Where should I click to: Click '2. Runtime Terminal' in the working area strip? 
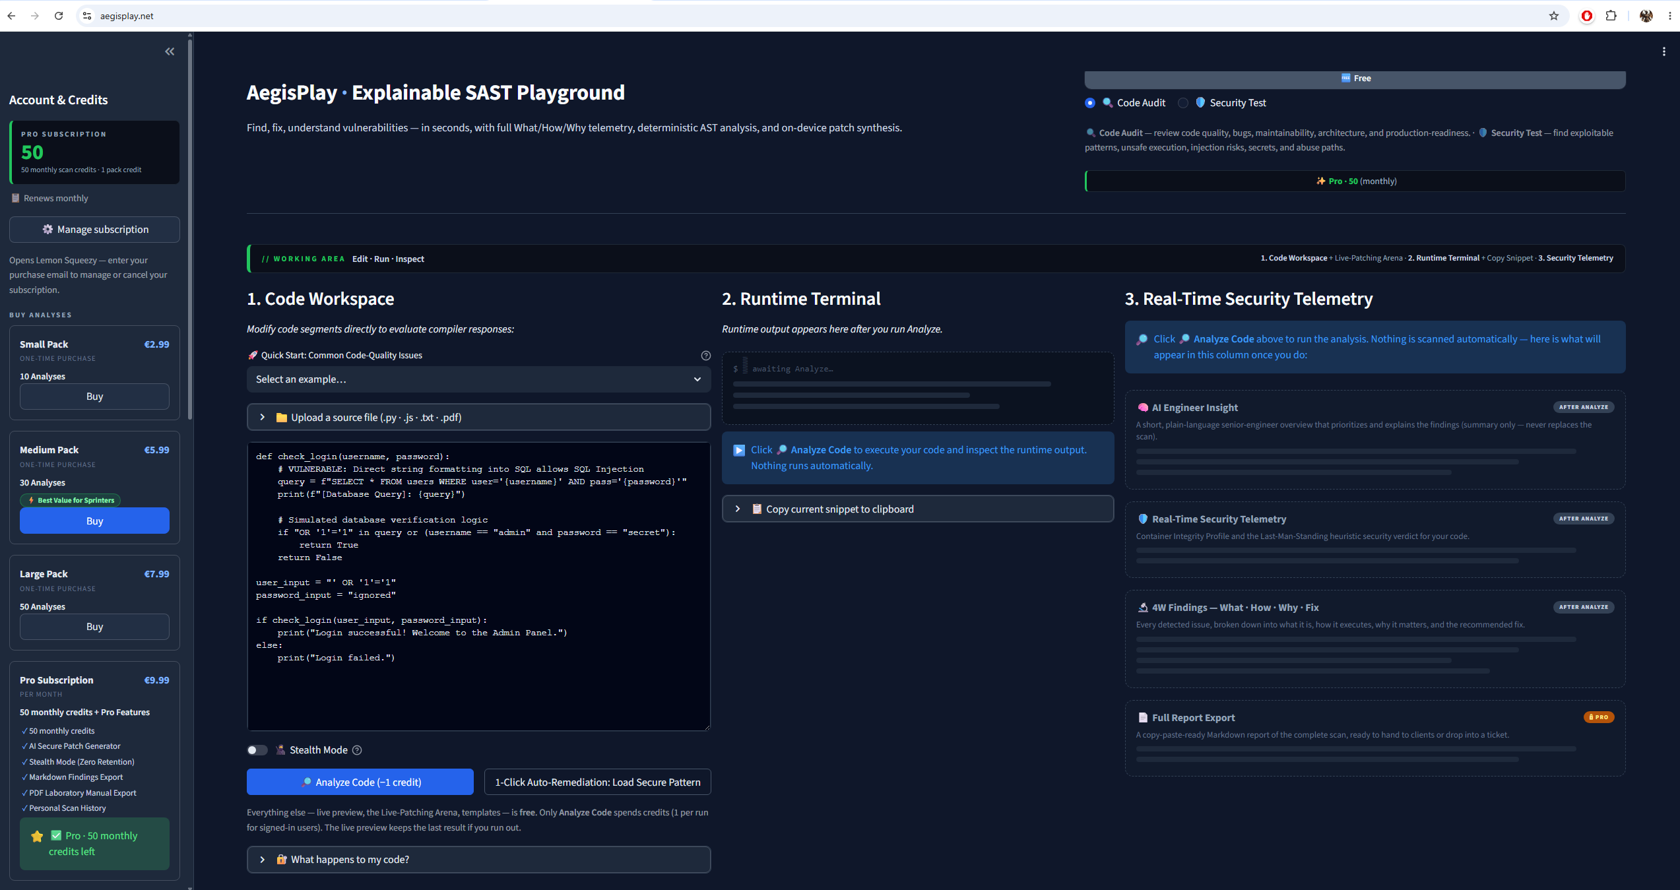point(1444,259)
